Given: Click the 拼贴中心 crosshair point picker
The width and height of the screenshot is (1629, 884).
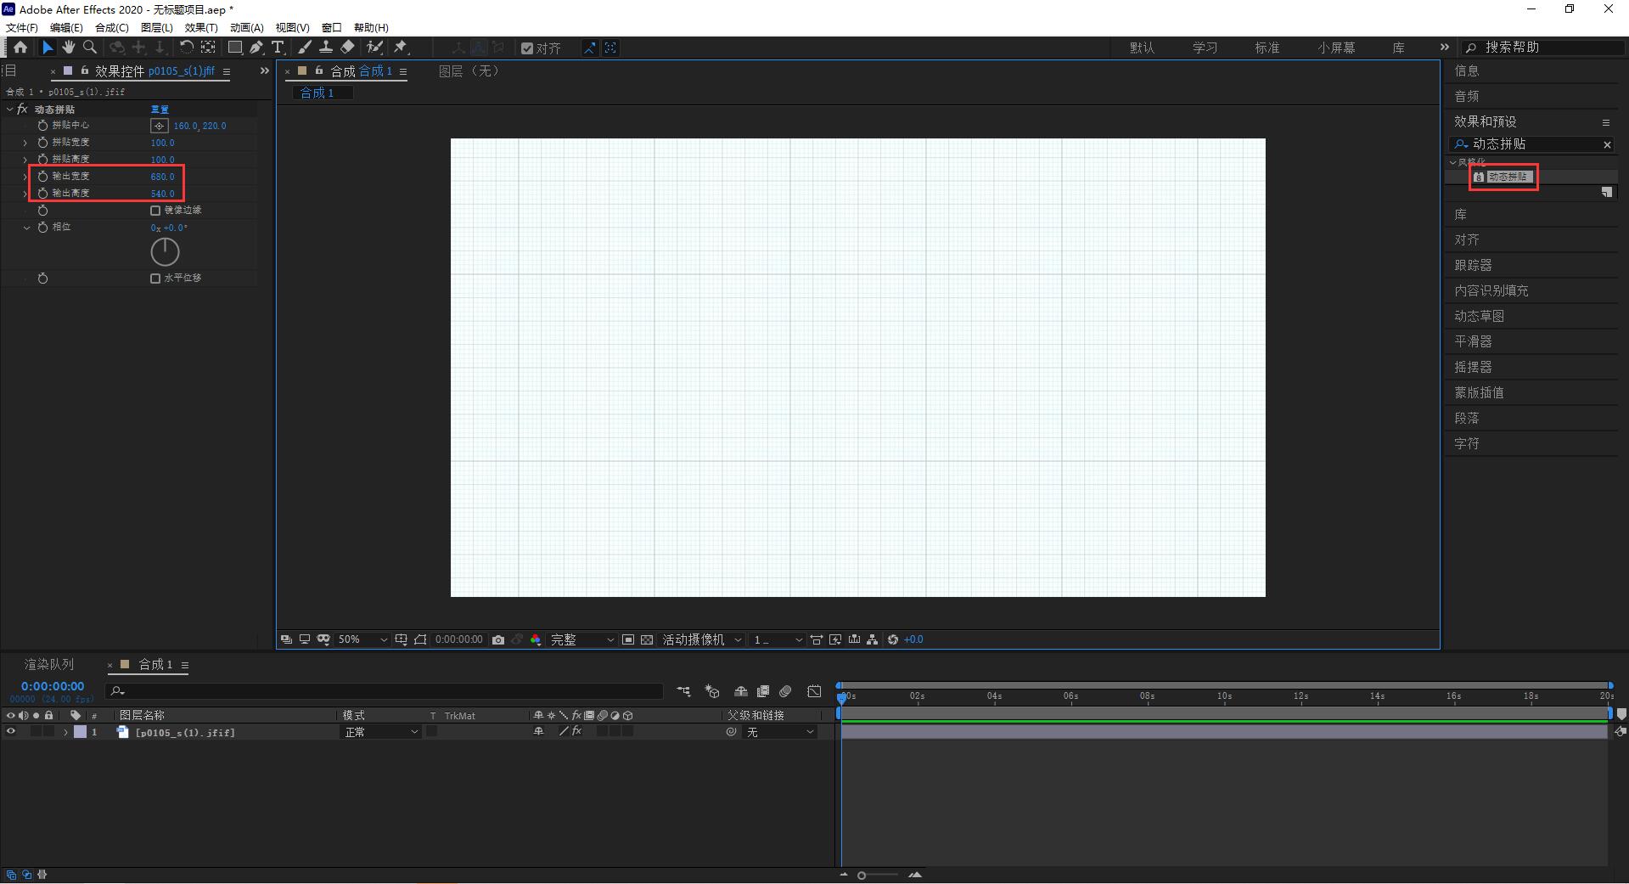Looking at the screenshot, I should click(x=159, y=126).
